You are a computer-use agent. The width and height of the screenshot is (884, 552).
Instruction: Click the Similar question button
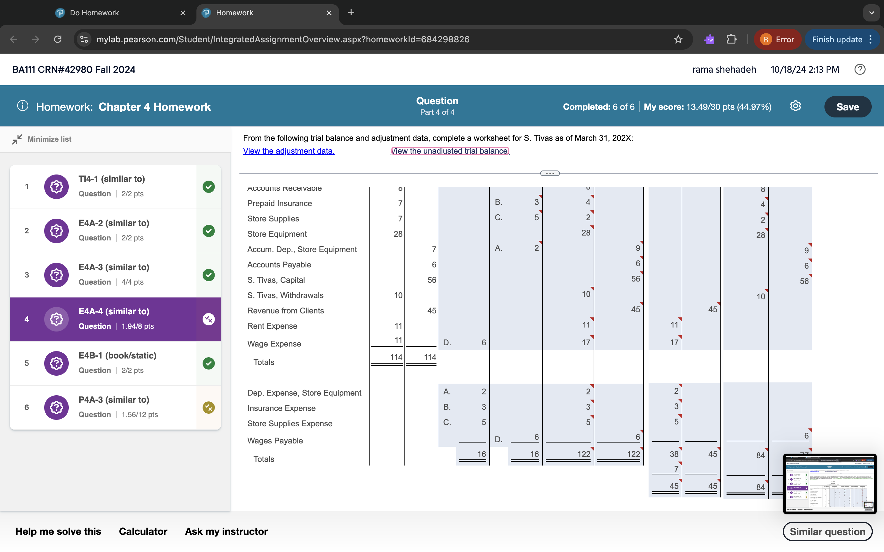pos(827,531)
